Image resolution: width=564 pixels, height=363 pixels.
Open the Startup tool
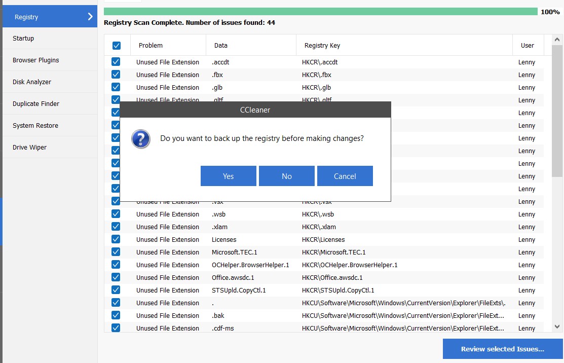pos(50,38)
